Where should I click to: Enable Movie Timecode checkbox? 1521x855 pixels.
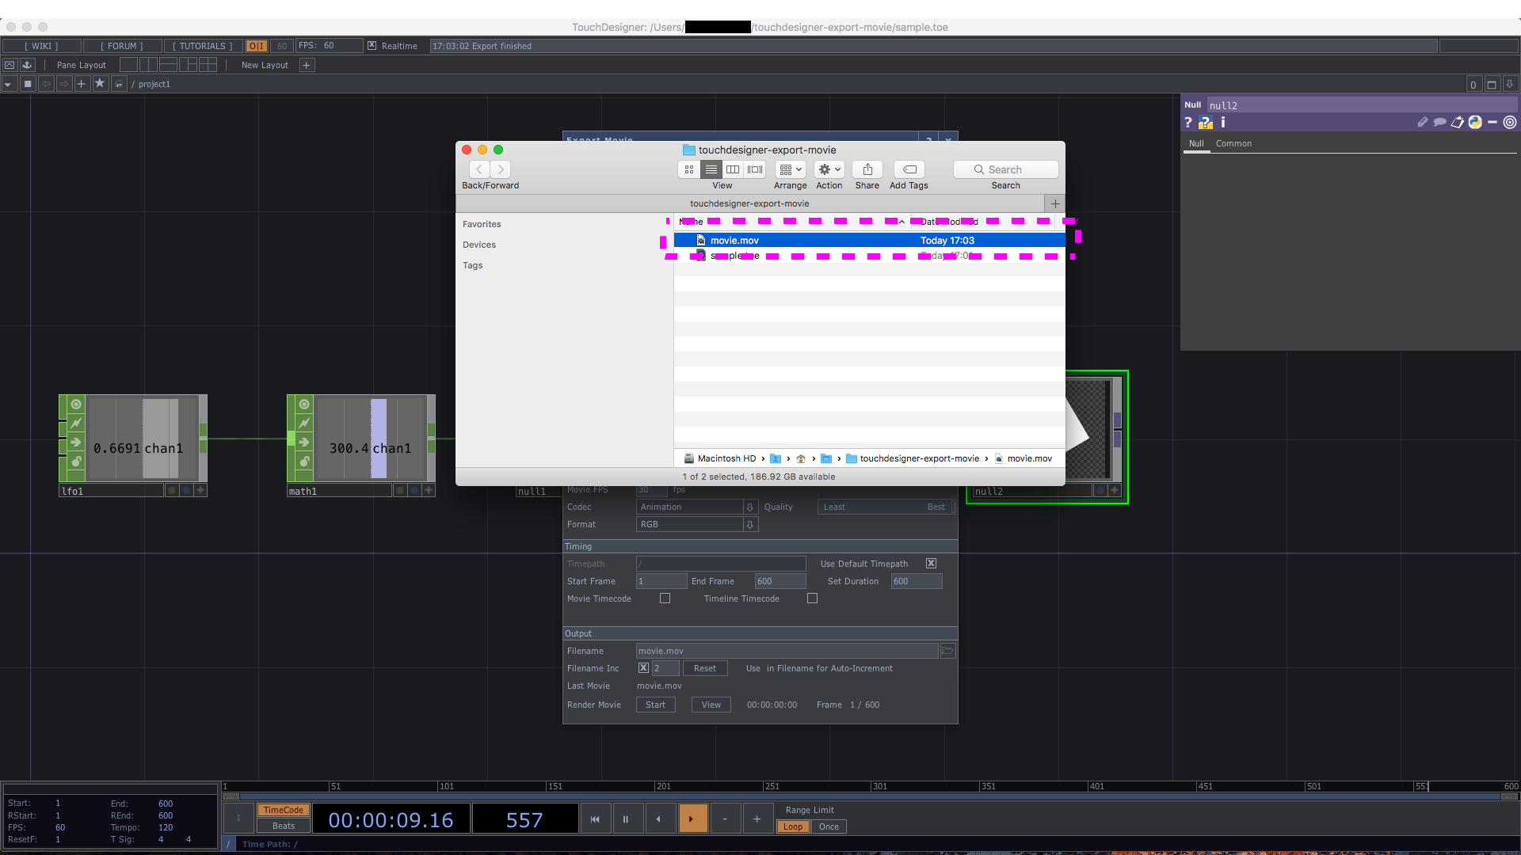pos(665,598)
